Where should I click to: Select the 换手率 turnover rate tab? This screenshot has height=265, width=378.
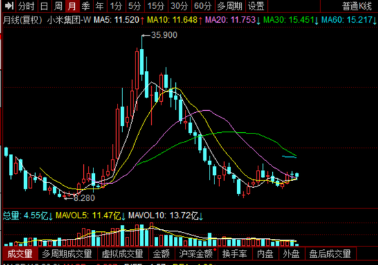[235, 254]
